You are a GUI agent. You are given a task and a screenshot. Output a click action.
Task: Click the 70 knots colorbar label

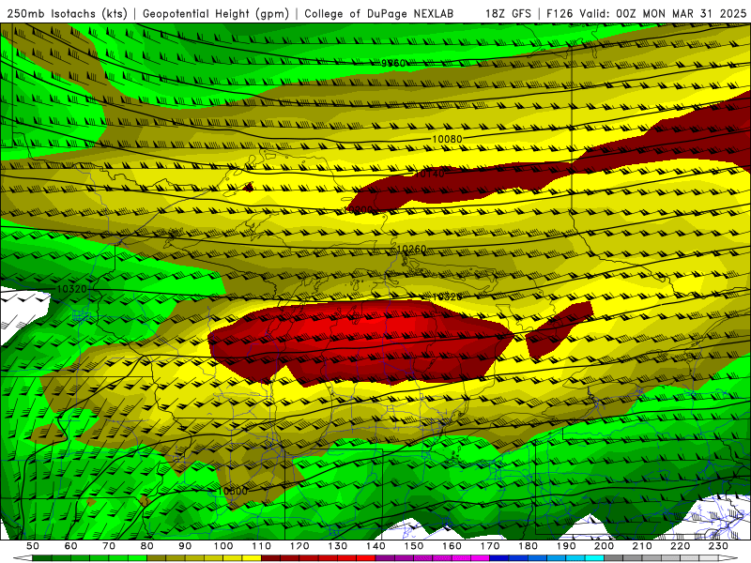pyautogui.click(x=109, y=546)
